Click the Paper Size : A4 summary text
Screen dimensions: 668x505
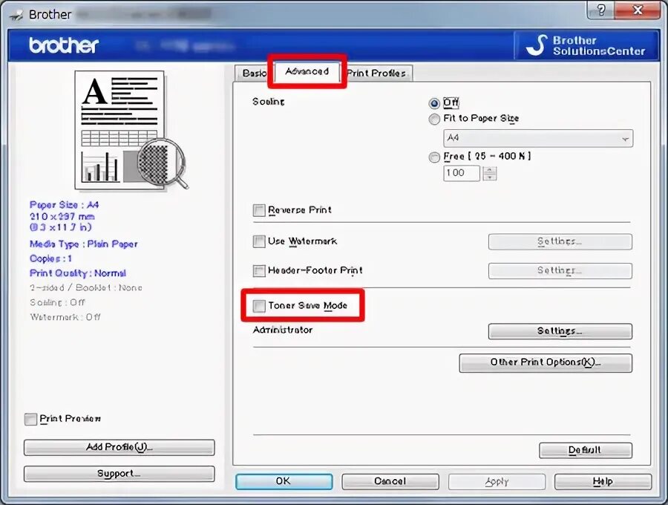[65, 205]
